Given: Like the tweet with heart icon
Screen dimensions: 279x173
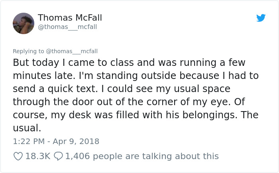Looking at the screenshot, I should pyautogui.click(x=18, y=156).
